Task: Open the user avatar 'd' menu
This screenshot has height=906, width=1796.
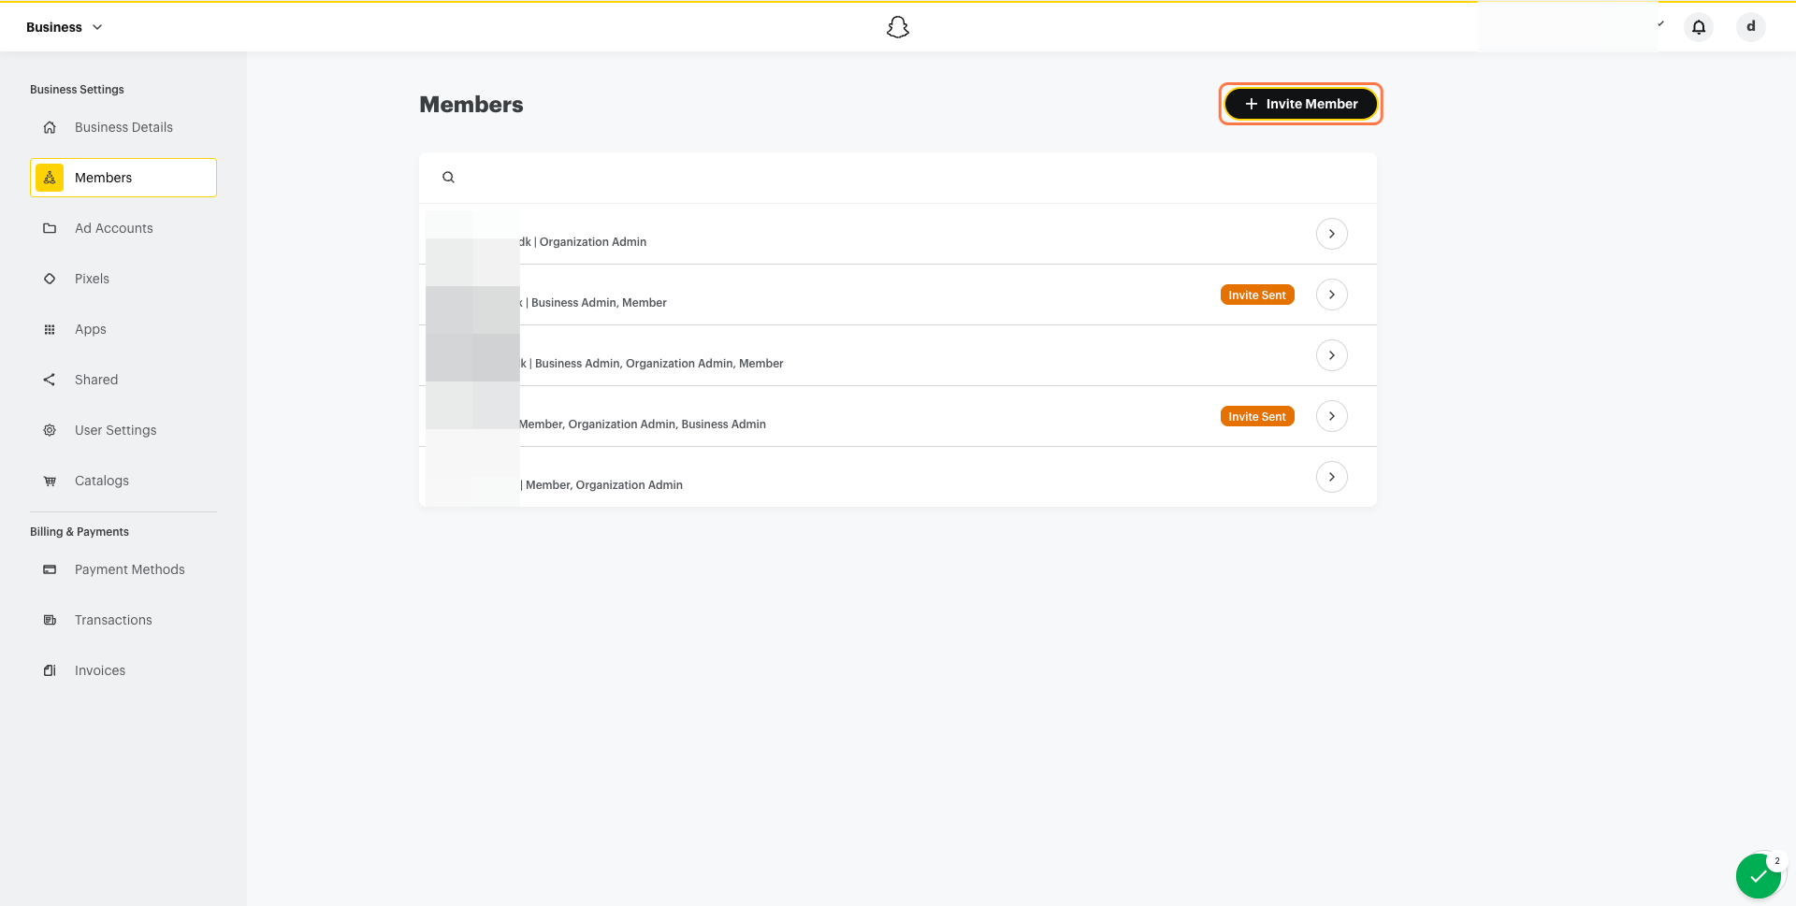Action: [x=1751, y=27]
